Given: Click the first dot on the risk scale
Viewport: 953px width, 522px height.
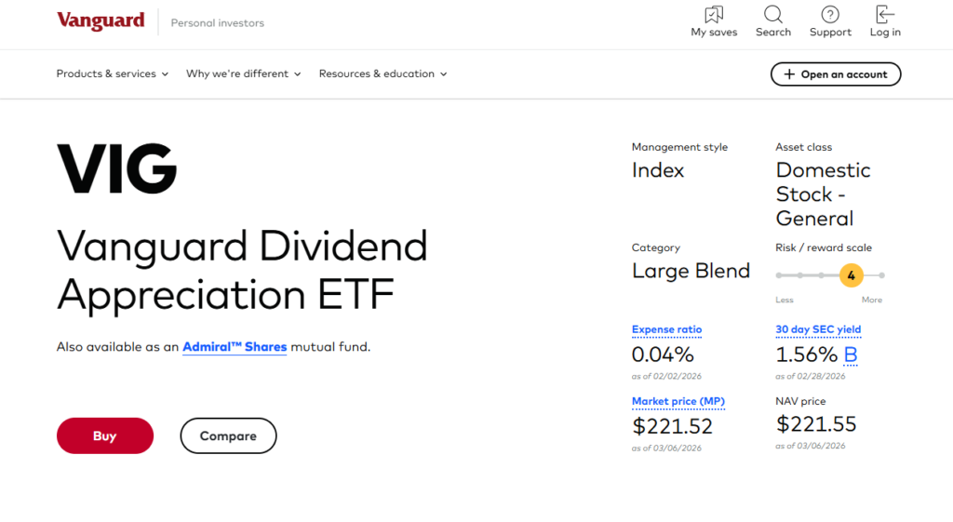Looking at the screenshot, I should pos(778,275).
